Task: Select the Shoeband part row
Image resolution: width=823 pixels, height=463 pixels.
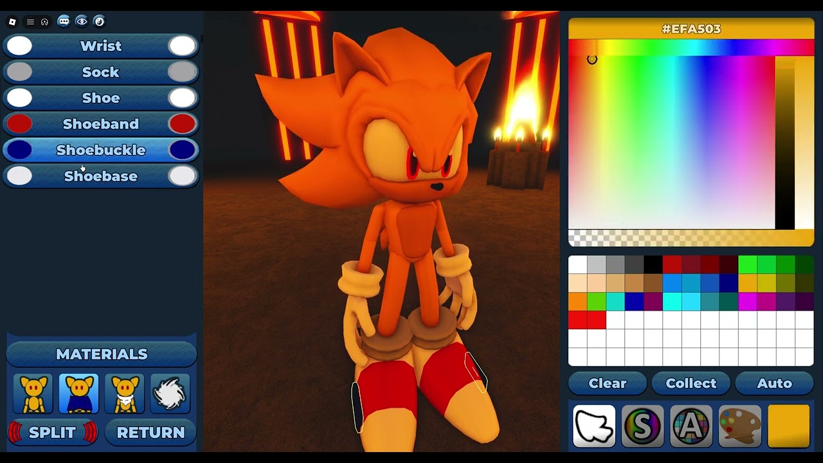Action: pos(101,123)
